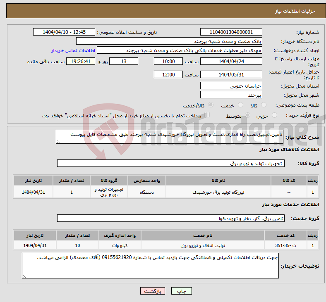Click the remaining days field 13
Screen dimensions: 326x302
coord(124,62)
